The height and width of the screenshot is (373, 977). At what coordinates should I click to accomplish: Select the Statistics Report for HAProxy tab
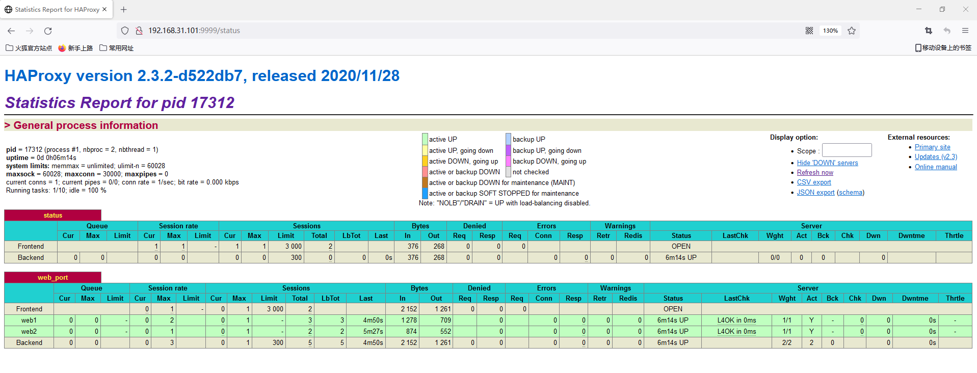click(x=54, y=9)
